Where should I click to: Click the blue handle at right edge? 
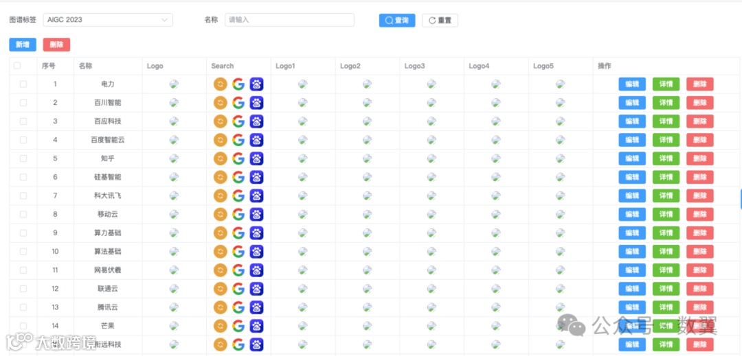point(741,198)
